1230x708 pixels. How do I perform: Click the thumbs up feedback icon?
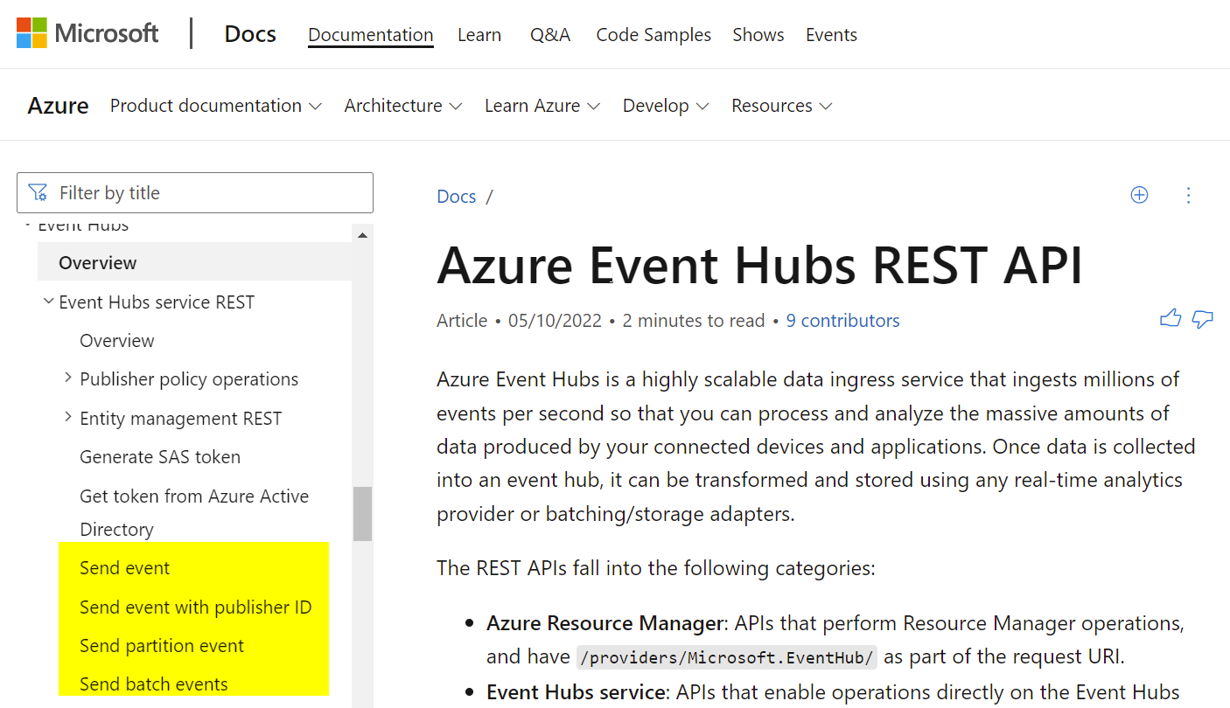(x=1171, y=319)
